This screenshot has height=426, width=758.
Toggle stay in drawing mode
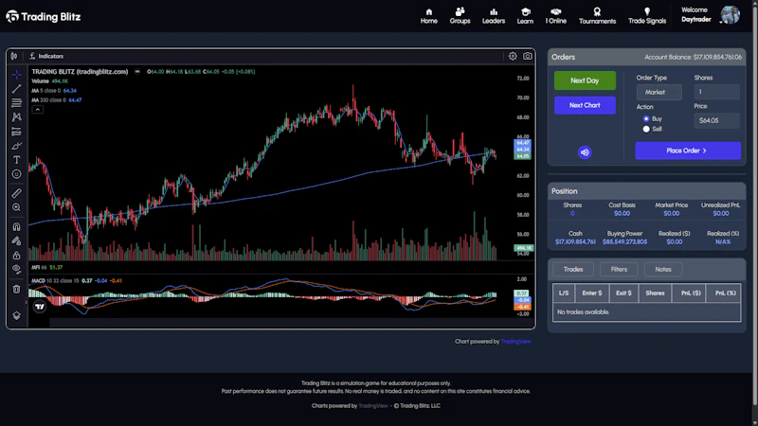pyautogui.click(x=16, y=240)
